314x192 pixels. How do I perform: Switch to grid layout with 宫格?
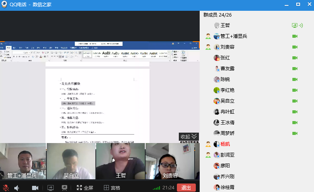point(112,188)
